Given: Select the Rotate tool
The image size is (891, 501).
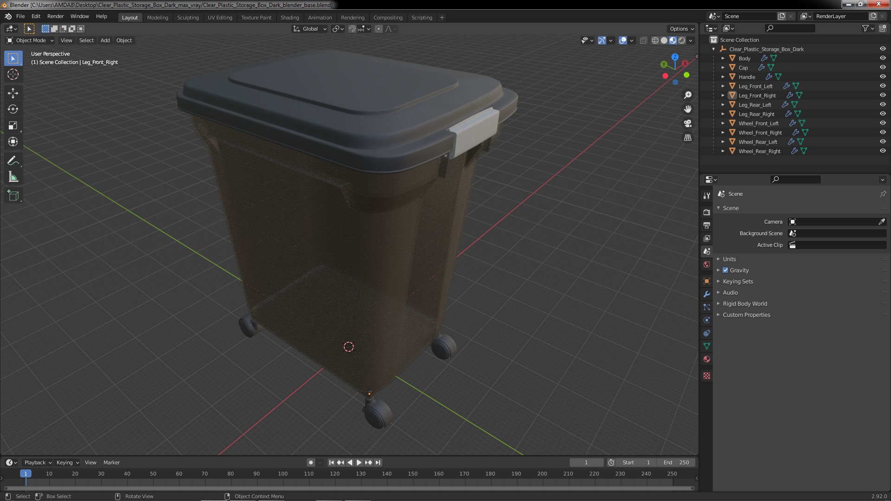Looking at the screenshot, I should tap(13, 109).
